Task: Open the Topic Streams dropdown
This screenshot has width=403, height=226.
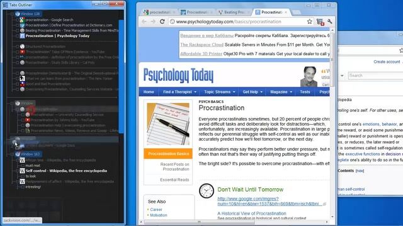Action: coord(220,92)
